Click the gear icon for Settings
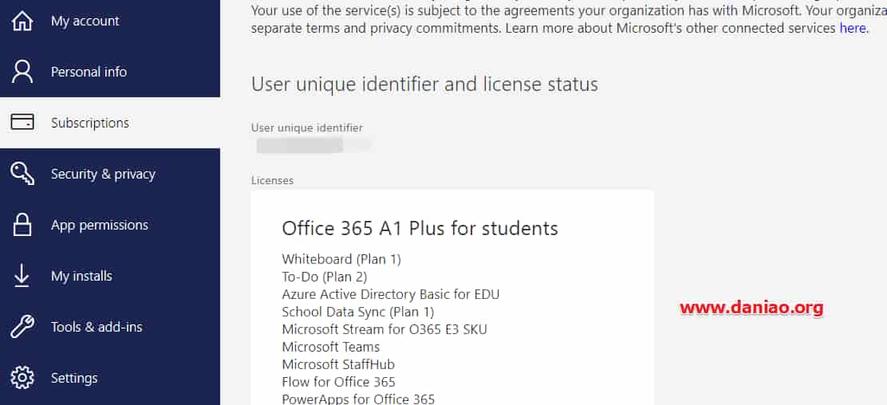This screenshot has height=405, width=887. coord(22,378)
